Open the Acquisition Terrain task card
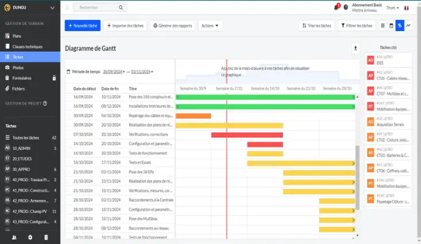The width and height of the screenshot is (421, 244). tap(388, 121)
